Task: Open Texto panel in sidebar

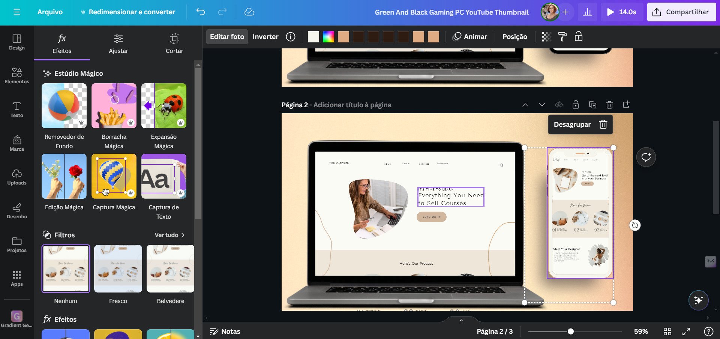Action: point(17,110)
